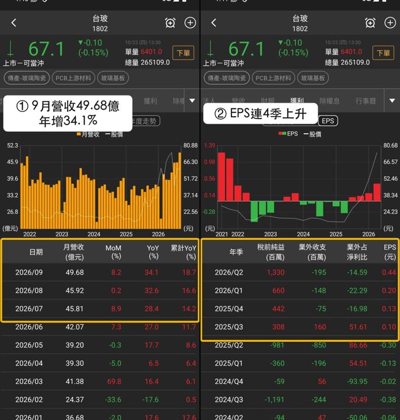Click the 2025/Q4 earnings row
400x420 pixels.
coord(300,309)
